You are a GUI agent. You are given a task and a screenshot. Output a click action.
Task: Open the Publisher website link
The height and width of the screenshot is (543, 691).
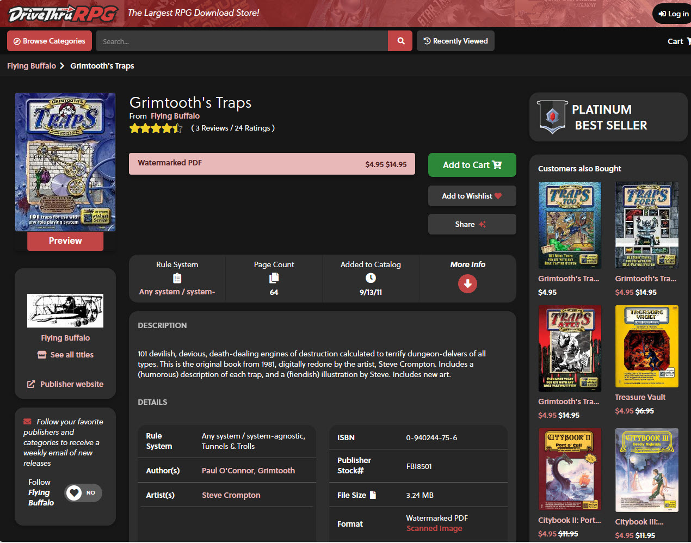click(x=65, y=384)
